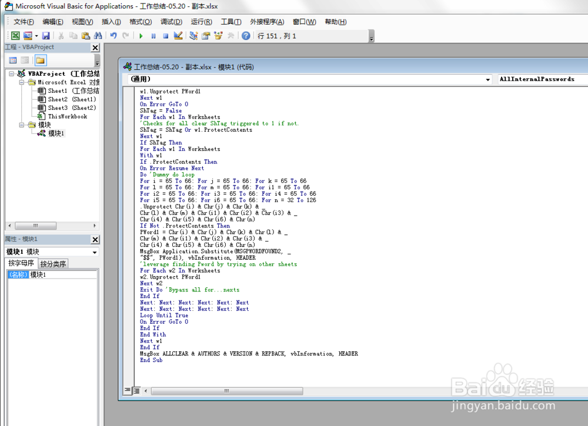588x426 pixels.
Task: Open the 运行(R) menu
Action: (201, 22)
